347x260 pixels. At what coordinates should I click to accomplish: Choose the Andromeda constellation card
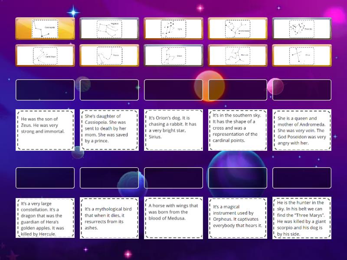click(x=238, y=29)
